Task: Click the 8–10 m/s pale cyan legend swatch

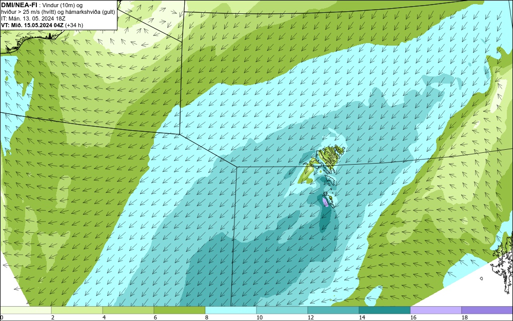Action: pos(231,310)
